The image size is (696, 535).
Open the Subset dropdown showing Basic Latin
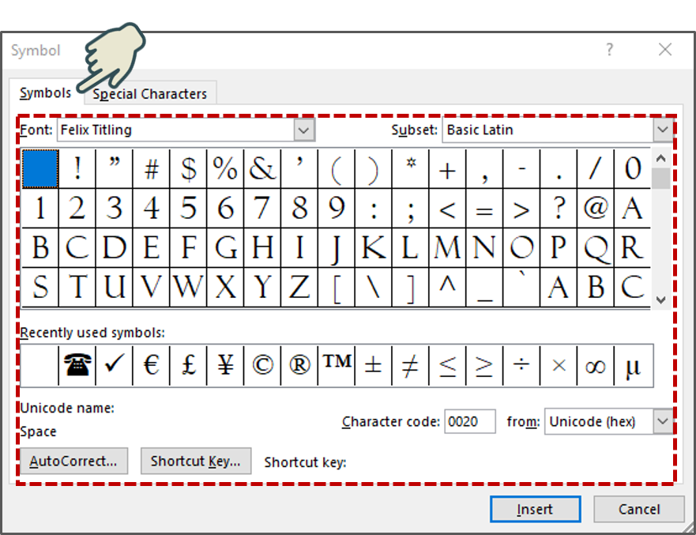[x=662, y=130]
